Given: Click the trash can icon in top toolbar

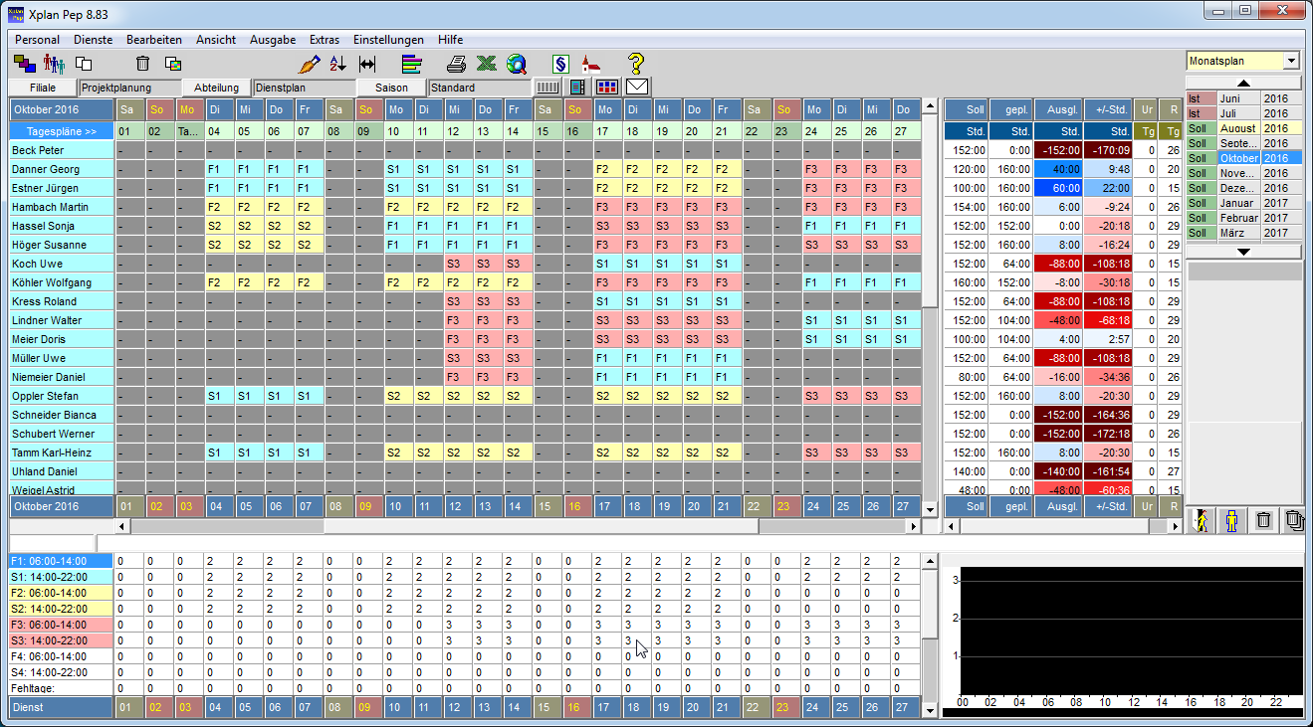Looking at the screenshot, I should [142, 64].
